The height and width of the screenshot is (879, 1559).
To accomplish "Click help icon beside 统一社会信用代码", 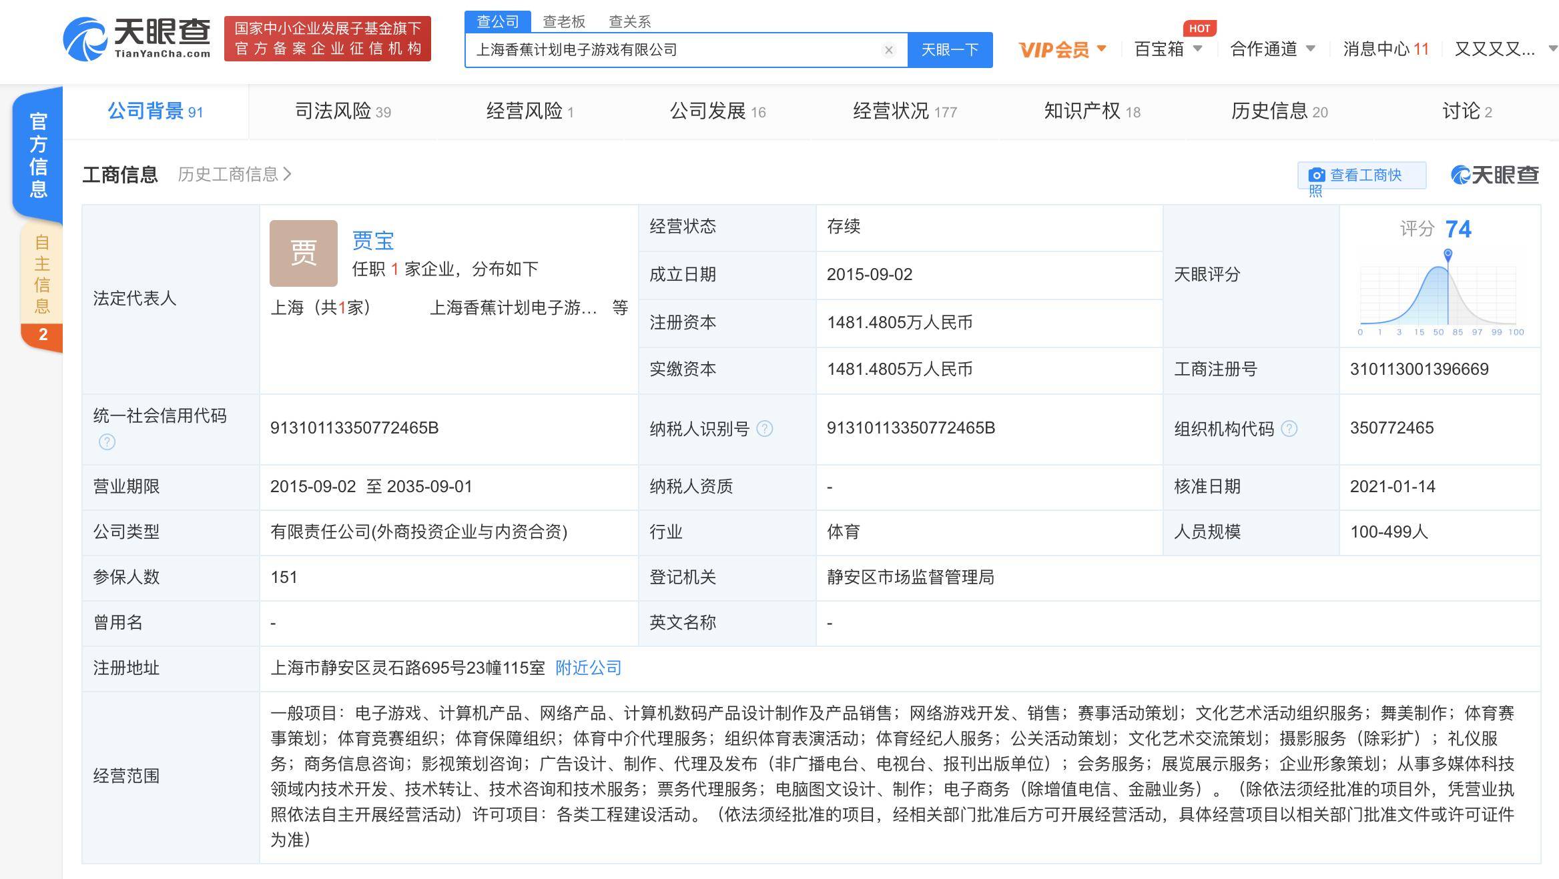I will pyautogui.click(x=107, y=442).
